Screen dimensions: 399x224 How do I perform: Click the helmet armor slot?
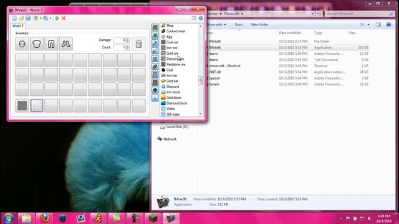(22, 44)
